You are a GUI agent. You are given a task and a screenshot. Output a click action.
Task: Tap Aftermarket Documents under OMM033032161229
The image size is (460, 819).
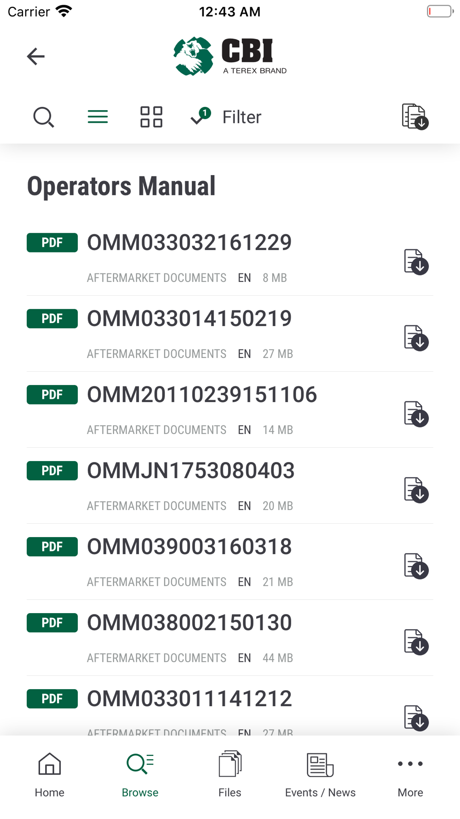coord(156,278)
